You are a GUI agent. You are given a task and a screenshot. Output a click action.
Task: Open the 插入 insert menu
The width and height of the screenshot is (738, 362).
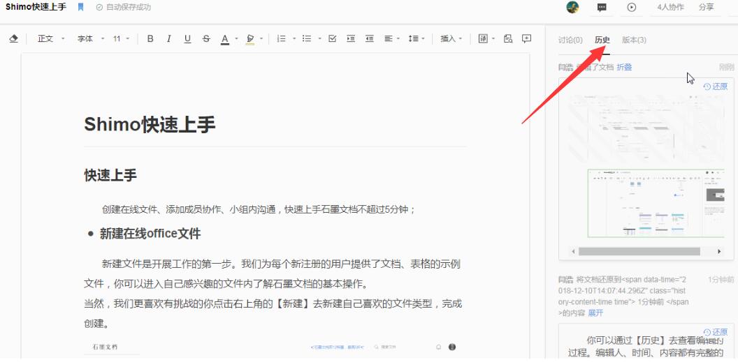click(x=451, y=39)
